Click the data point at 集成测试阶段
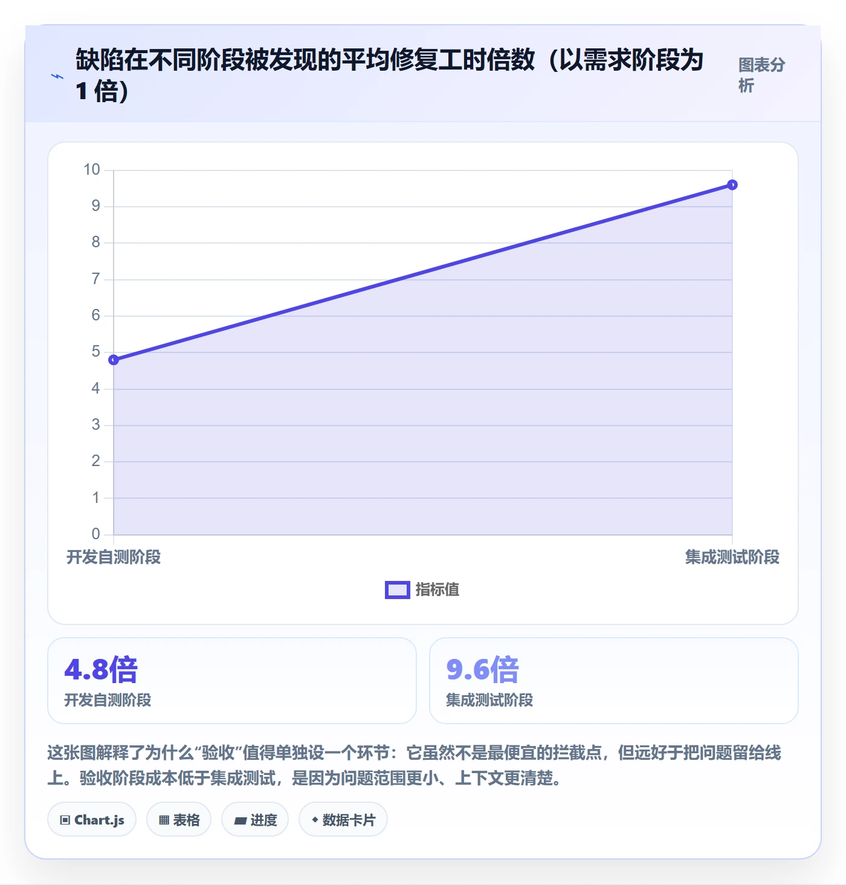The width and height of the screenshot is (846, 885). click(x=732, y=185)
